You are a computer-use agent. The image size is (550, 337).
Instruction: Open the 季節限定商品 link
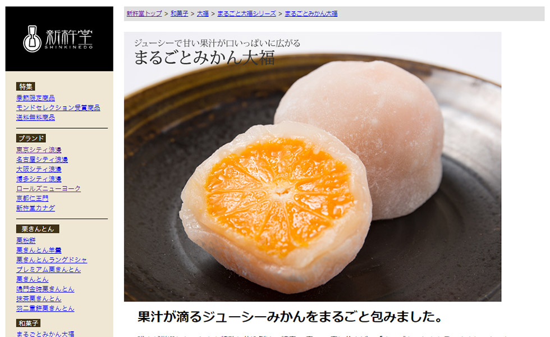[x=35, y=98]
